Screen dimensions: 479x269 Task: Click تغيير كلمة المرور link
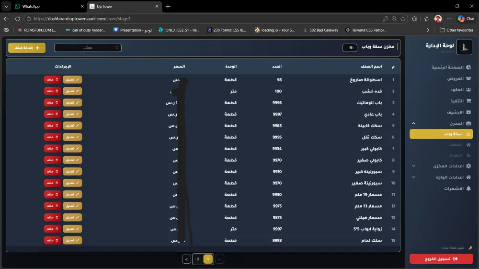click(x=456, y=248)
